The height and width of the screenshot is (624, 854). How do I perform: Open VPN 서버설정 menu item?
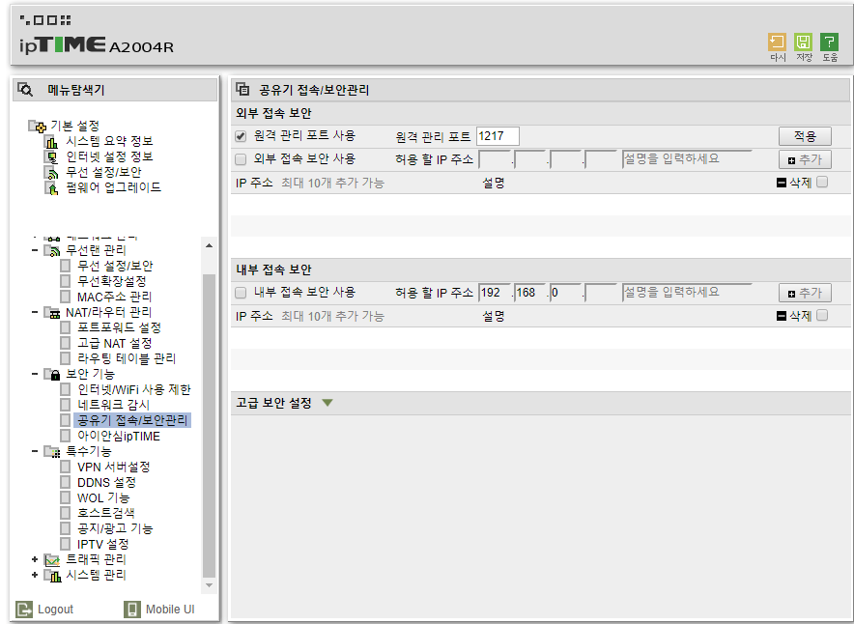click(113, 468)
